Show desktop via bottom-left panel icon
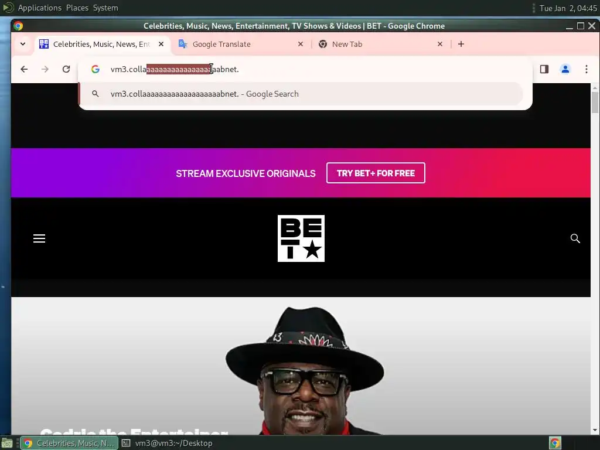 point(7,443)
